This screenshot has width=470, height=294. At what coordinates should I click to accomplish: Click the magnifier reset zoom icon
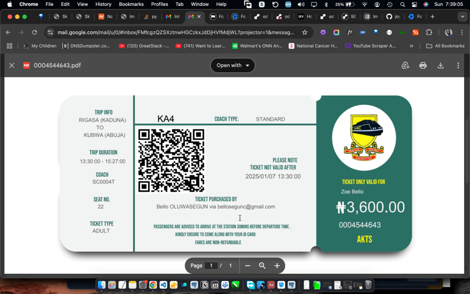pos(263,266)
